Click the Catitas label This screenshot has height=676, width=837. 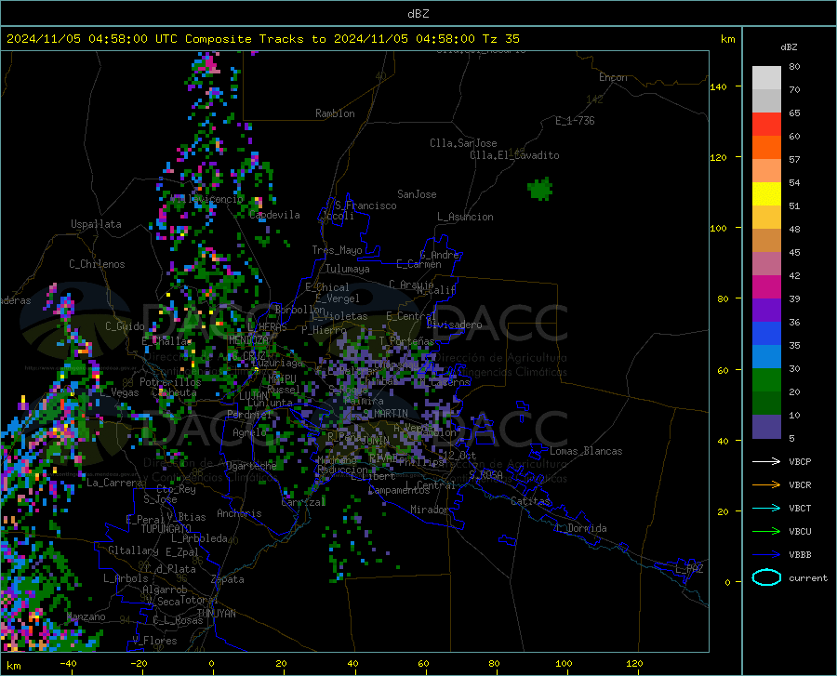[530, 501]
